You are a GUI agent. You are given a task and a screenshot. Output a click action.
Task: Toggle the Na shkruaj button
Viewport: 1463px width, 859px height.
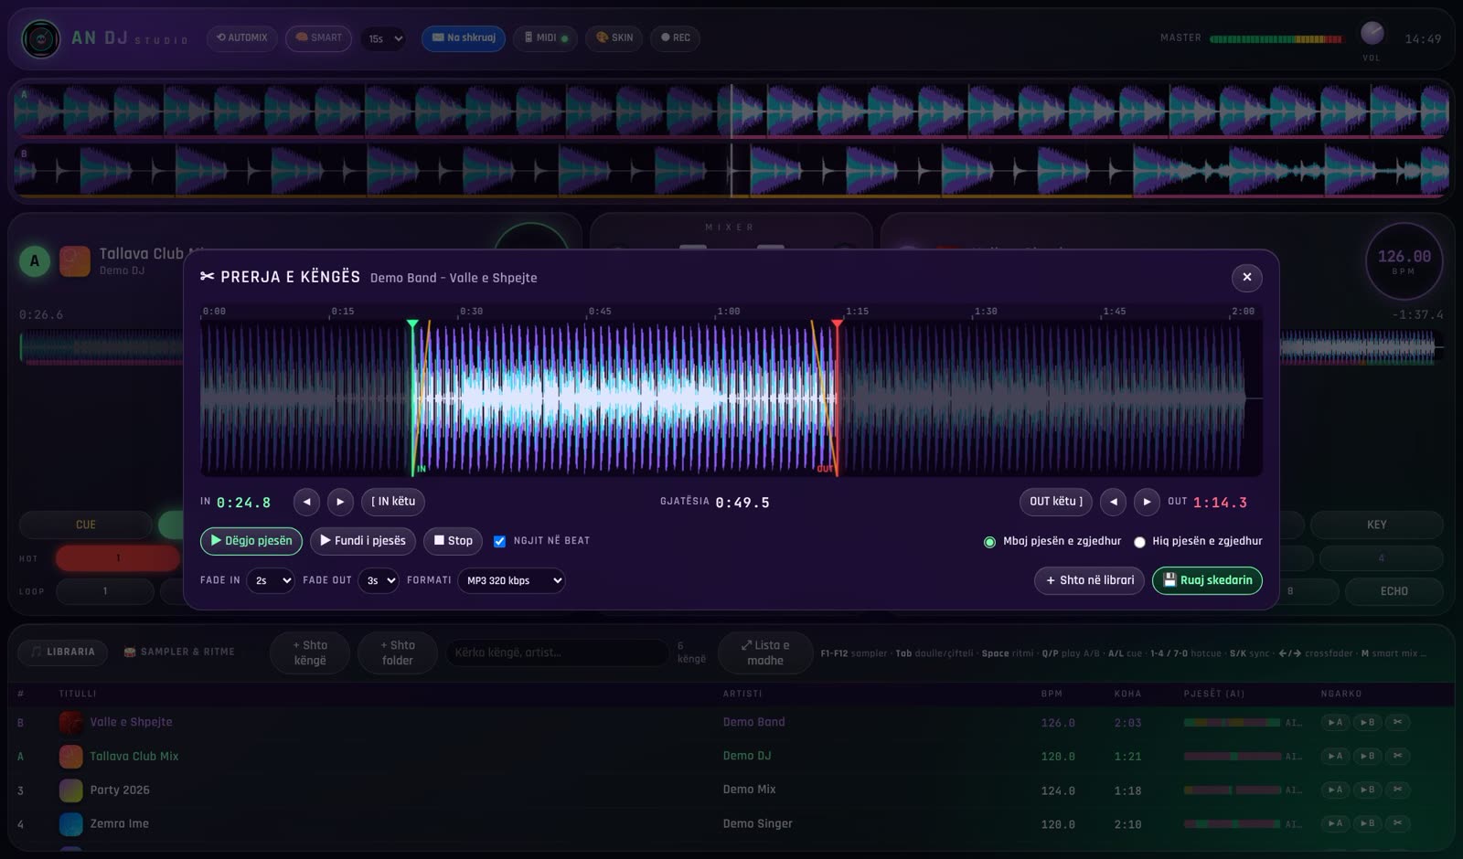coord(464,38)
